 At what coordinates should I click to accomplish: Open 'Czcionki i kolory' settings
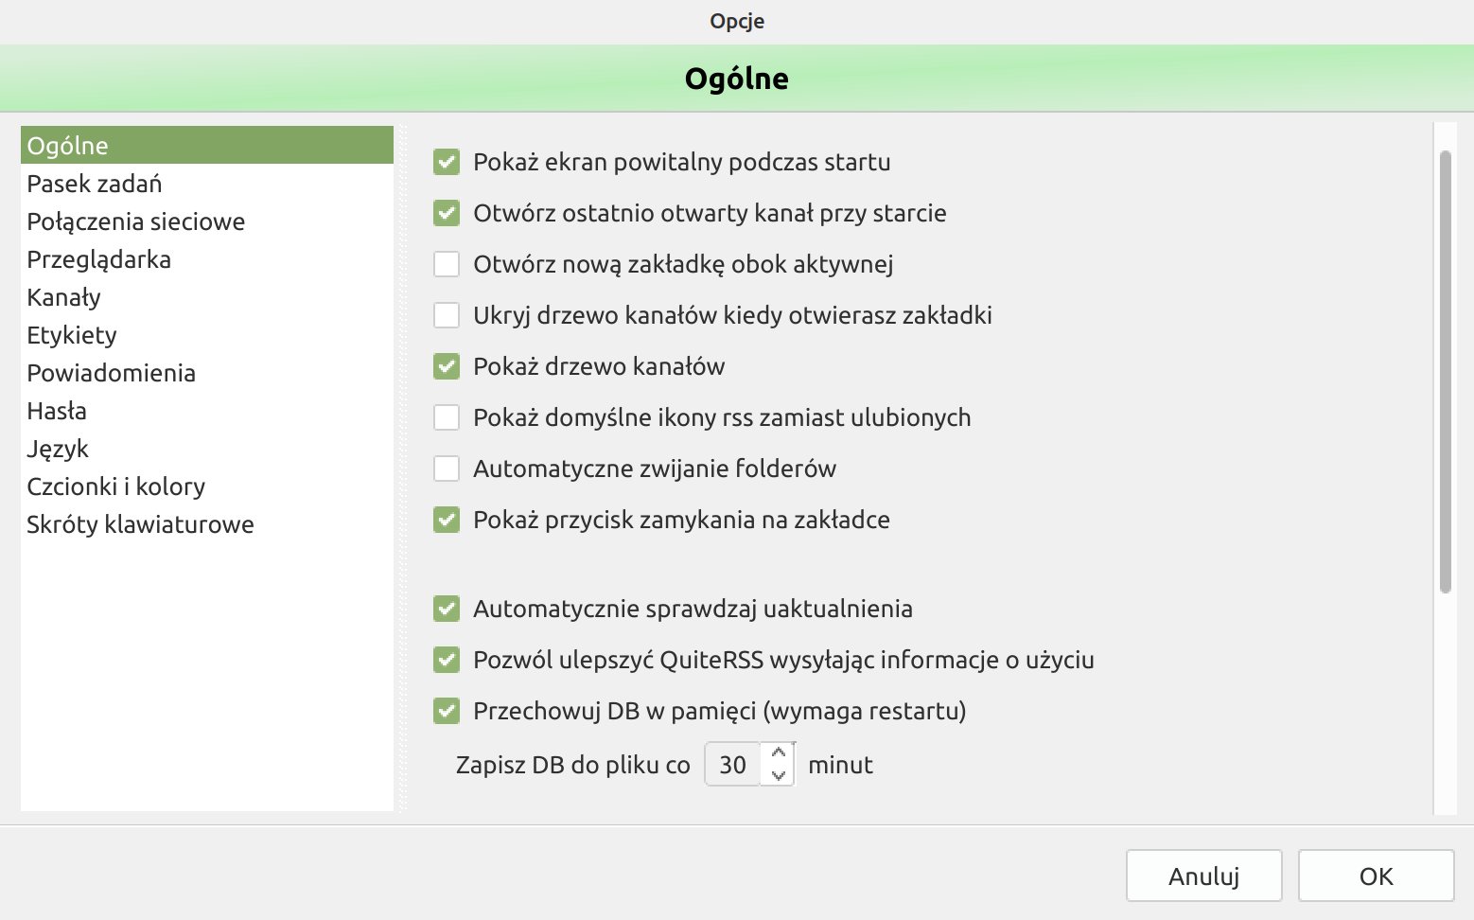point(116,487)
